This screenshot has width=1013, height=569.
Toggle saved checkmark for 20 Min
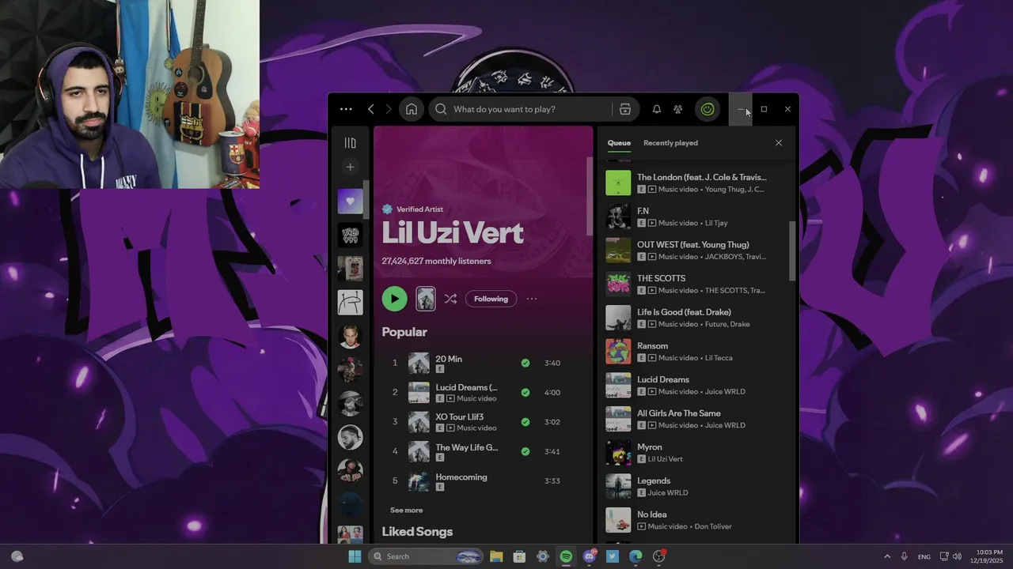(525, 363)
